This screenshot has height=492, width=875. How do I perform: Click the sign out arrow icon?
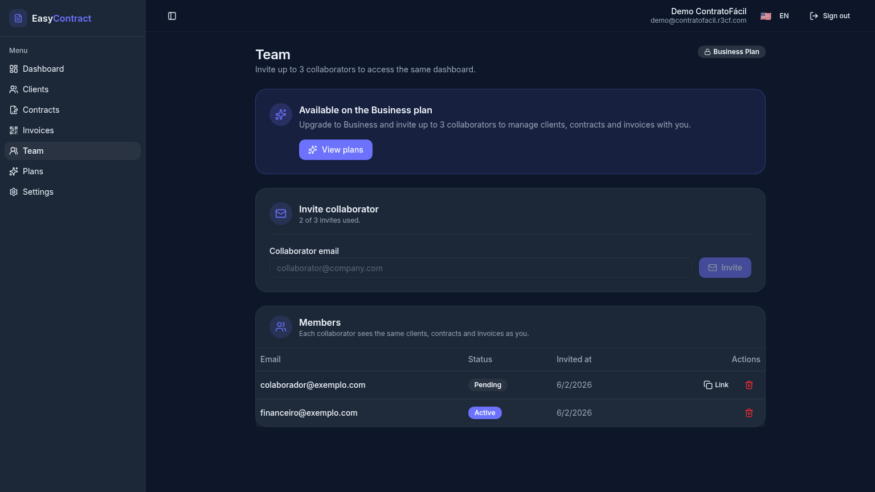click(x=814, y=16)
